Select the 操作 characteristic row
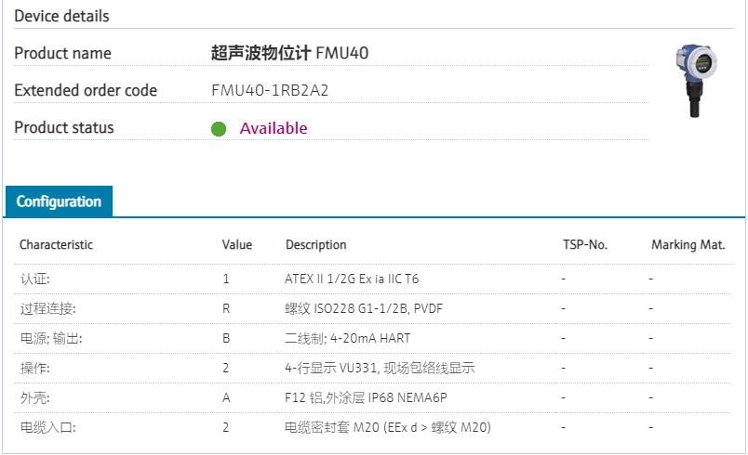 point(34,368)
